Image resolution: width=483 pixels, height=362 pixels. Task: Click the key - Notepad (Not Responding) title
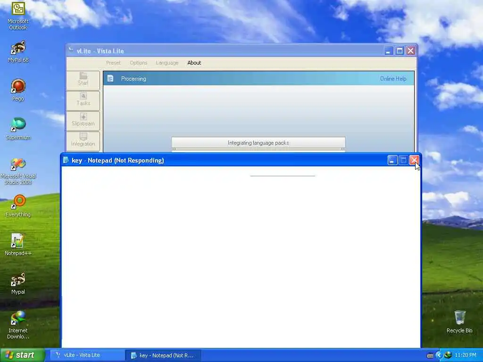pyautogui.click(x=117, y=160)
